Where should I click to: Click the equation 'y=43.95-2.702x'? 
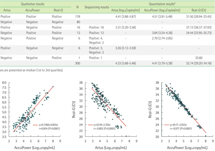pyautogui.click(x=102, y=125)
